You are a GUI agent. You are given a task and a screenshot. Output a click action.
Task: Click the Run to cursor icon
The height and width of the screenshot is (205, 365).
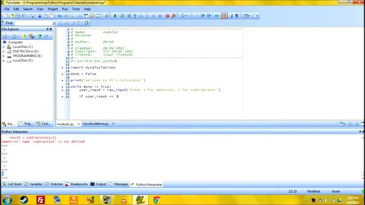tap(129, 16)
